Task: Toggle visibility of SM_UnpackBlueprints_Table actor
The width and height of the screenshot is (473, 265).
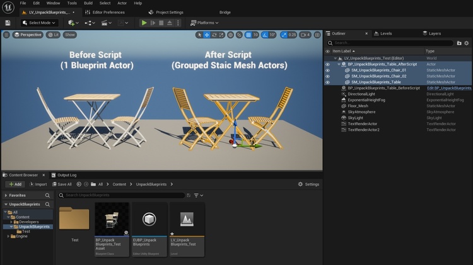Action: coord(327,82)
